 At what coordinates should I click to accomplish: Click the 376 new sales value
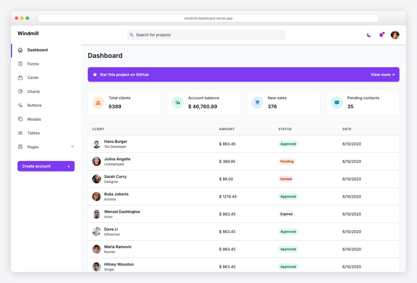[x=272, y=107]
